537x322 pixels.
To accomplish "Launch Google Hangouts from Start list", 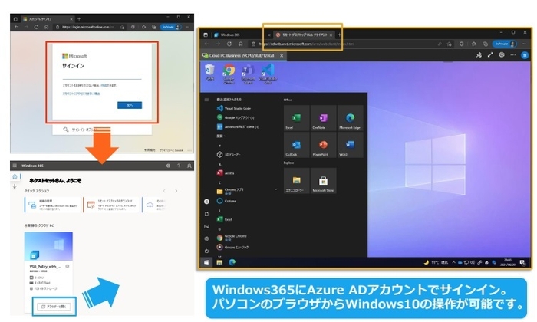I will click(236, 117).
